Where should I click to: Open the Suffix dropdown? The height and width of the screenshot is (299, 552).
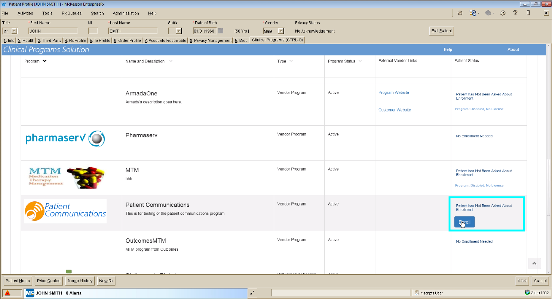point(178,31)
